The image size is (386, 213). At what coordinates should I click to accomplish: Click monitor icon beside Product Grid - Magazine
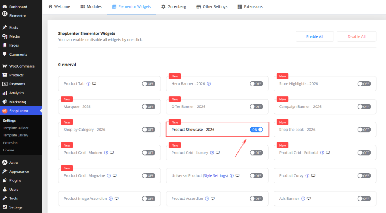(x=115, y=176)
